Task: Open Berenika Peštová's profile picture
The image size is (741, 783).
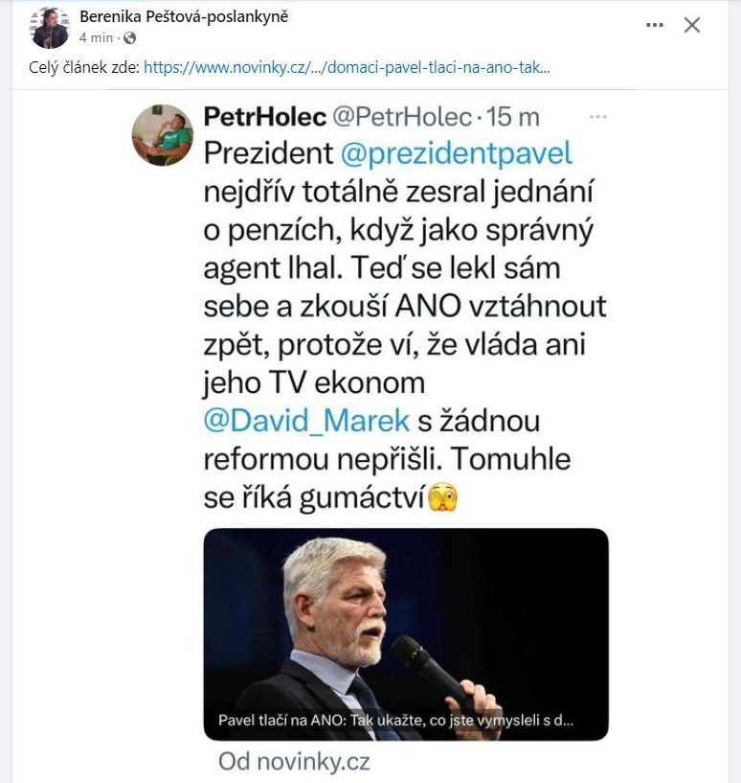Action: (x=50, y=28)
